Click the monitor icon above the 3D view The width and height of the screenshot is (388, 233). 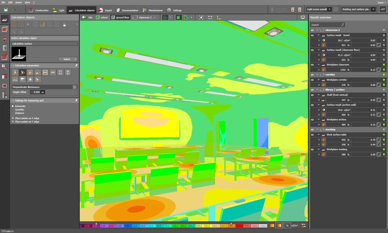coord(303,17)
